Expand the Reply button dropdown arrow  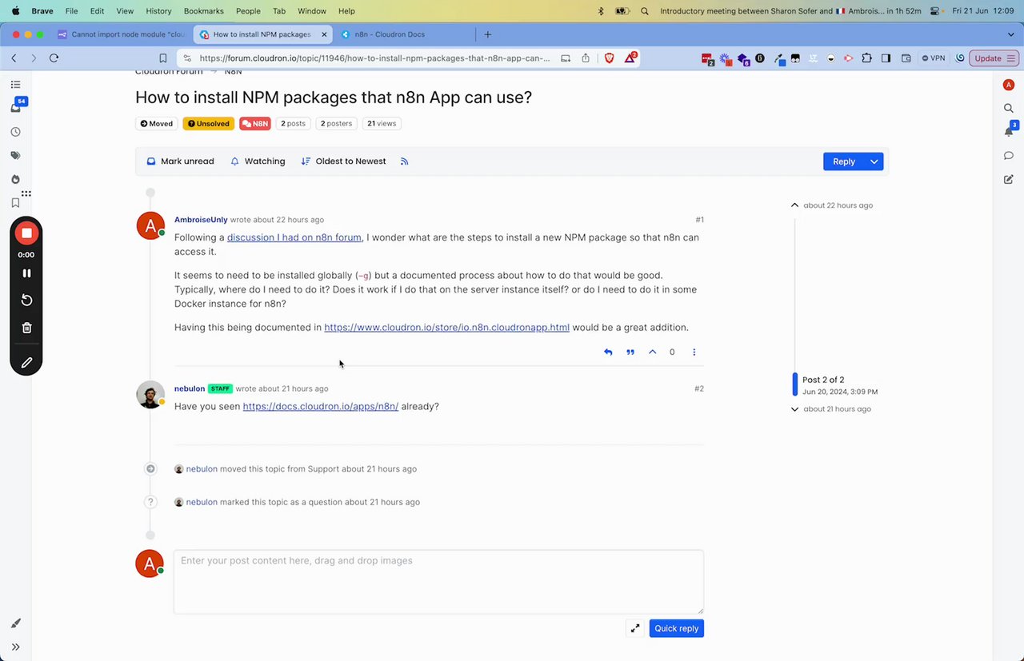click(874, 161)
